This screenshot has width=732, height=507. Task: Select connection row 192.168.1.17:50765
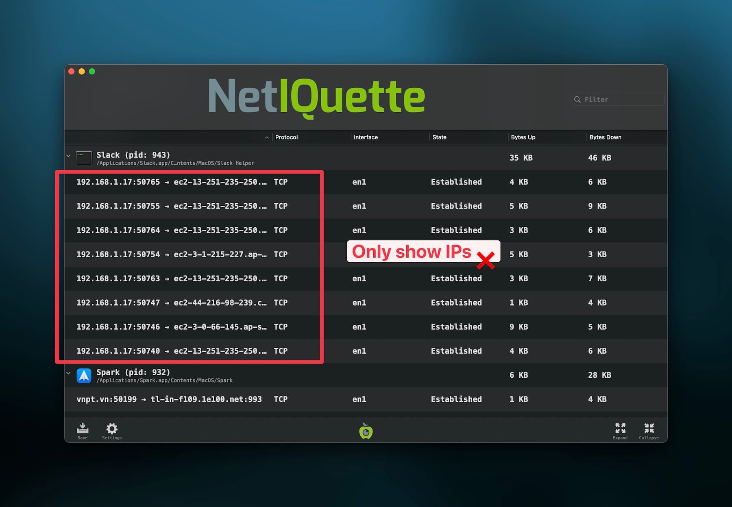coord(366,182)
